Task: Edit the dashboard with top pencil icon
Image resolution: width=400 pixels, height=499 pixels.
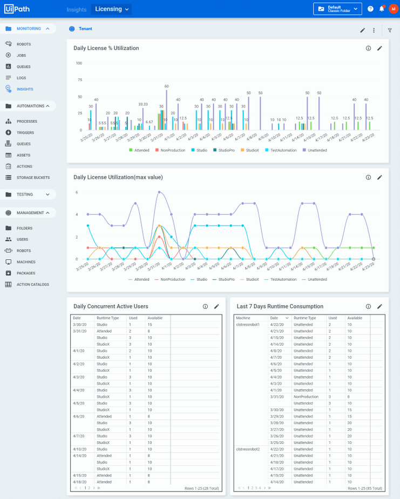Action: tap(362, 31)
